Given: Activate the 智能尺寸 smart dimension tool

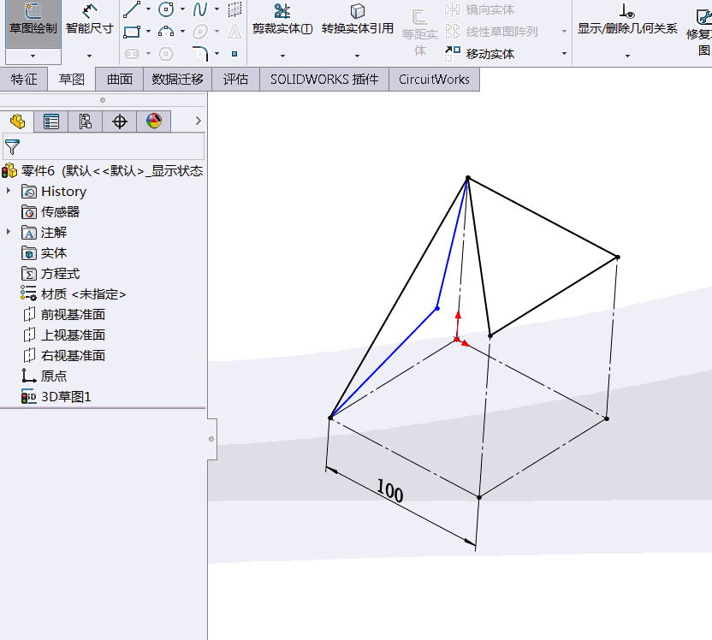Looking at the screenshot, I should (90, 21).
